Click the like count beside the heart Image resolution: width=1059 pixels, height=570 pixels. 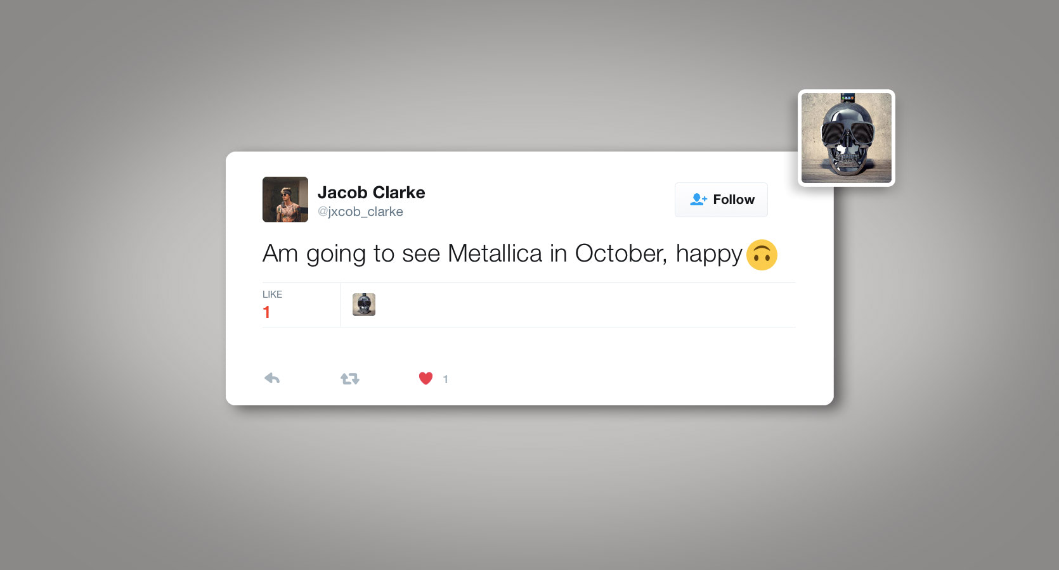(x=446, y=379)
